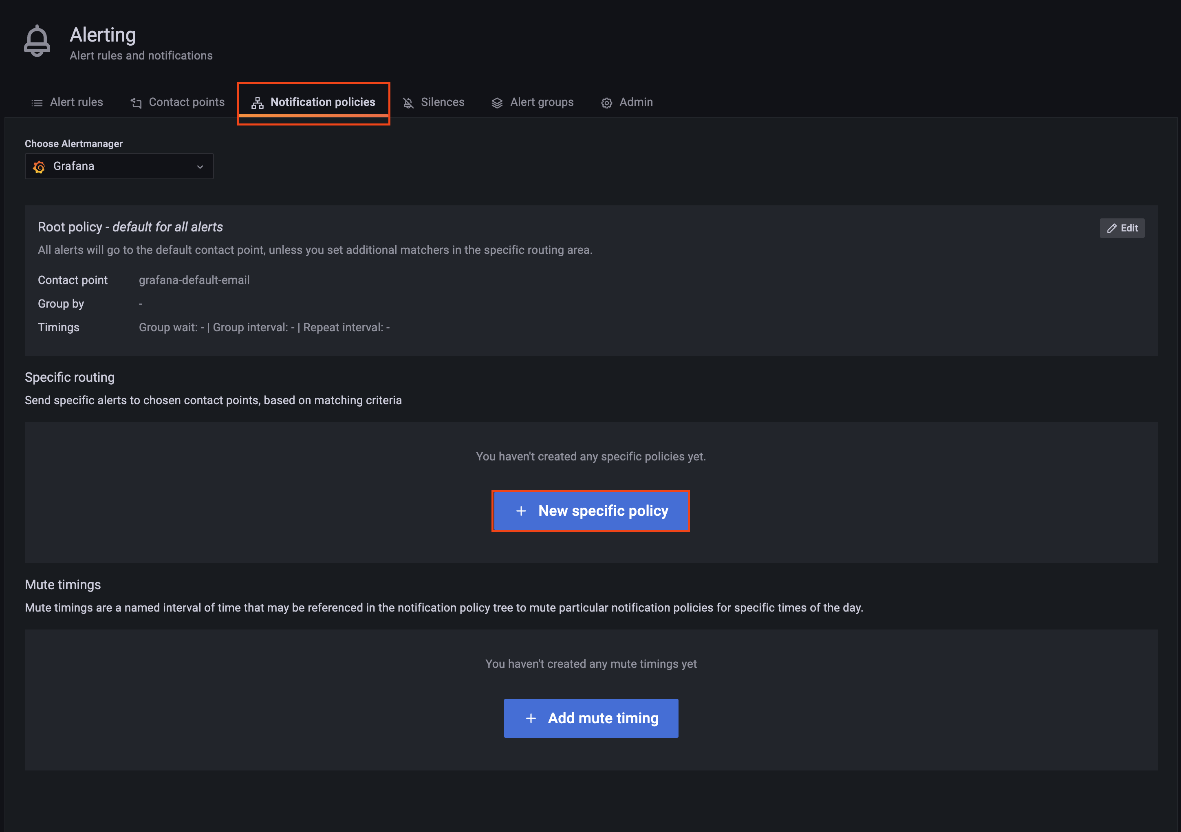Click the Alert rules list icon
This screenshot has width=1181, height=832.
coord(37,103)
